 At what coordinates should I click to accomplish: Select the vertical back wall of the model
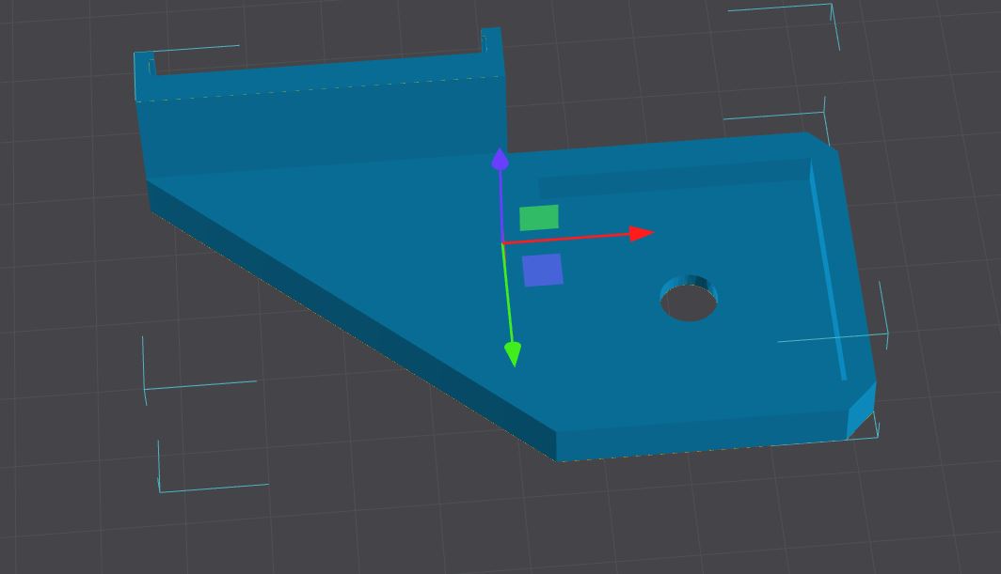pyautogui.click(x=320, y=122)
